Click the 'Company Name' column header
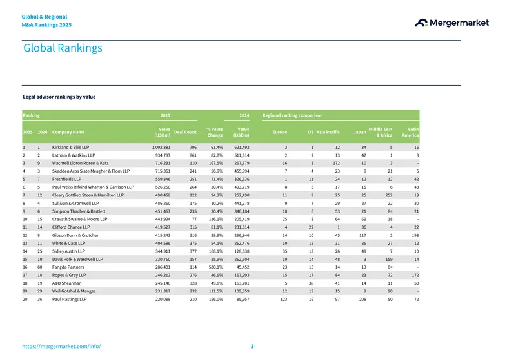The width and height of the screenshot is (516, 364). tap(68, 132)
